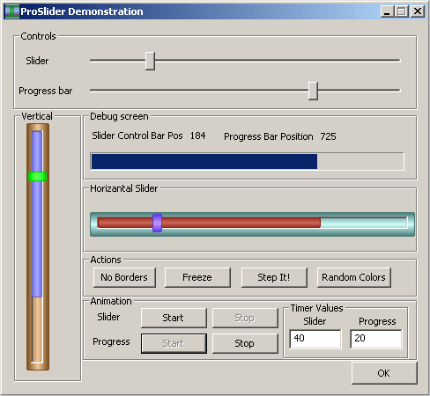430x396 pixels.
Task: Click the Step It! button
Action: pyautogui.click(x=274, y=277)
